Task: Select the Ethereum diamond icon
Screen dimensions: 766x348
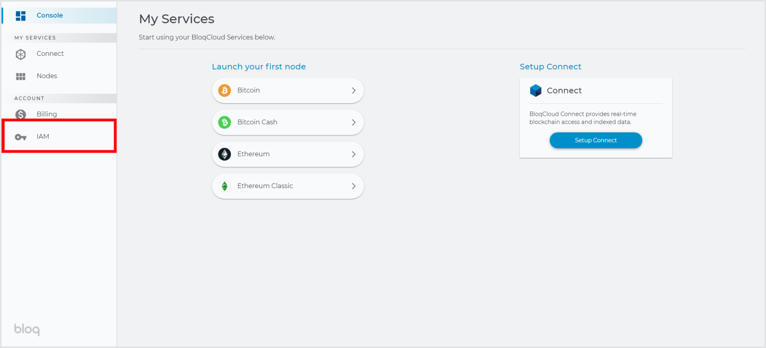Action: click(224, 154)
